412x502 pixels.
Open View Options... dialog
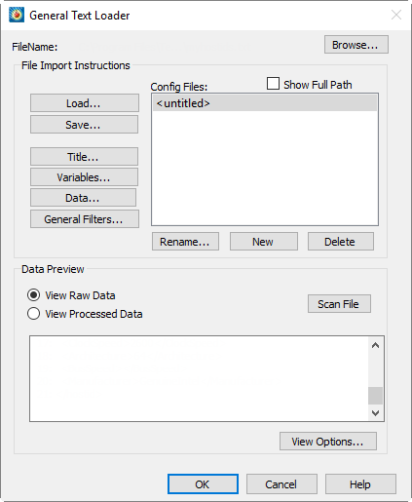tap(328, 442)
